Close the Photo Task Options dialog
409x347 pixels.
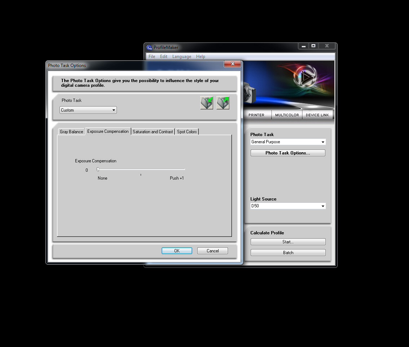point(233,64)
